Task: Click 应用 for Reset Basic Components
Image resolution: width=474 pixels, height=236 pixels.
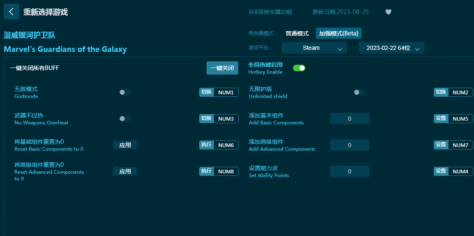Action: click(x=125, y=145)
